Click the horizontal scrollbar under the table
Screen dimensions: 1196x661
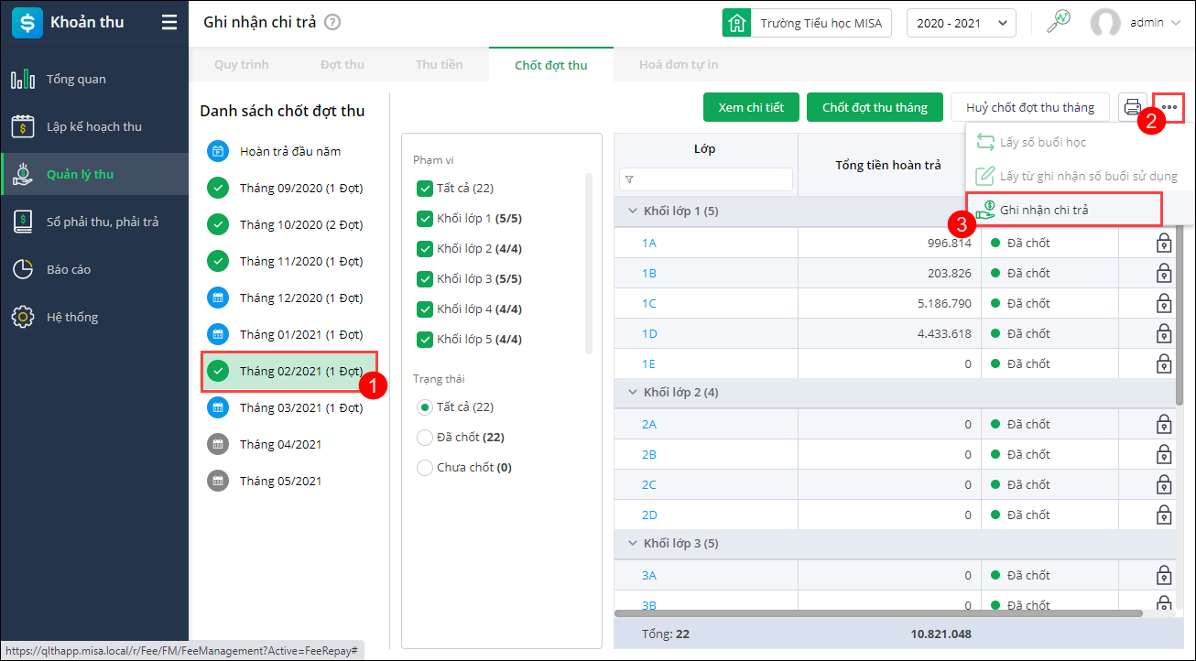point(878,613)
